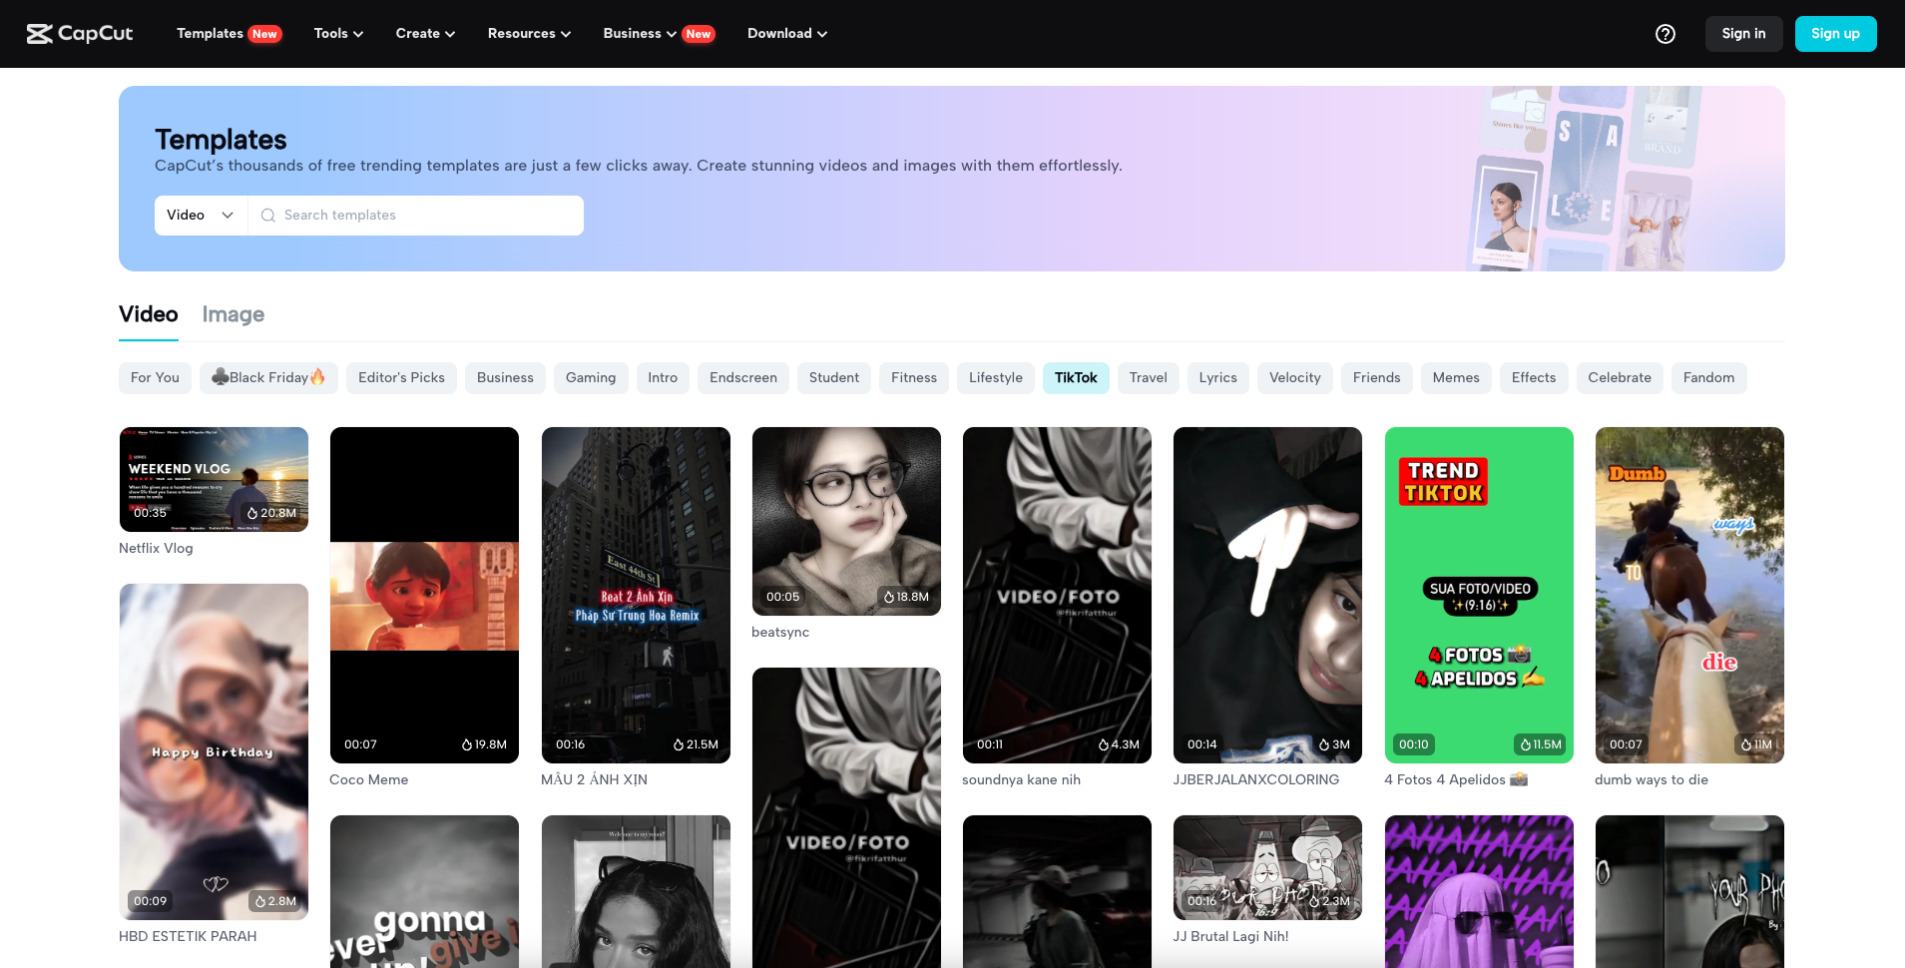This screenshot has height=968, width=1905.
Task: Select Black Friday category with fire icon
Action: point(268,378)
